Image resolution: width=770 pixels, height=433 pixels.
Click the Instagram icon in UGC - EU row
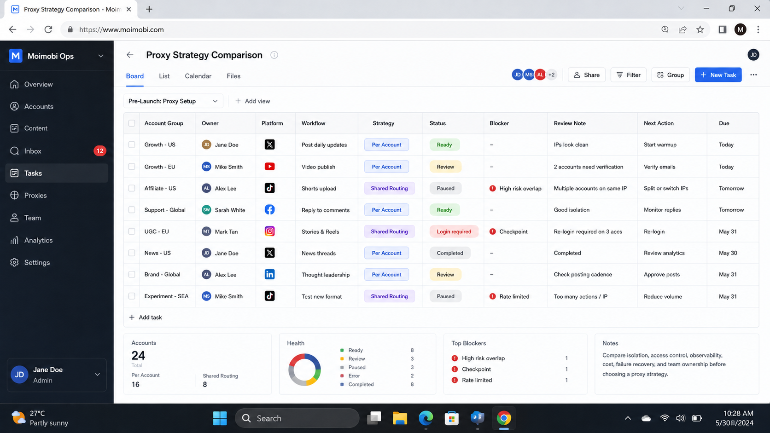click(x=270, y=231)
